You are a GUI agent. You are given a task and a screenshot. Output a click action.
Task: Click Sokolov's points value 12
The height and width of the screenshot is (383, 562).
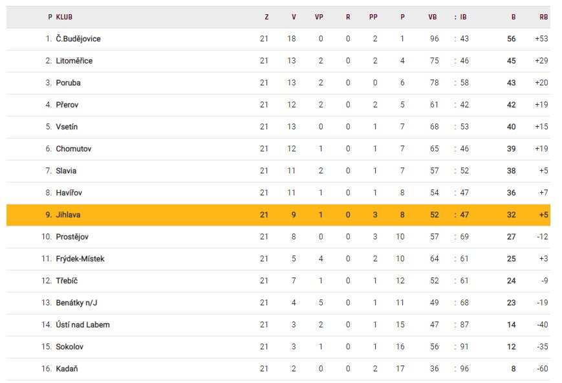(x=512, y=347)
